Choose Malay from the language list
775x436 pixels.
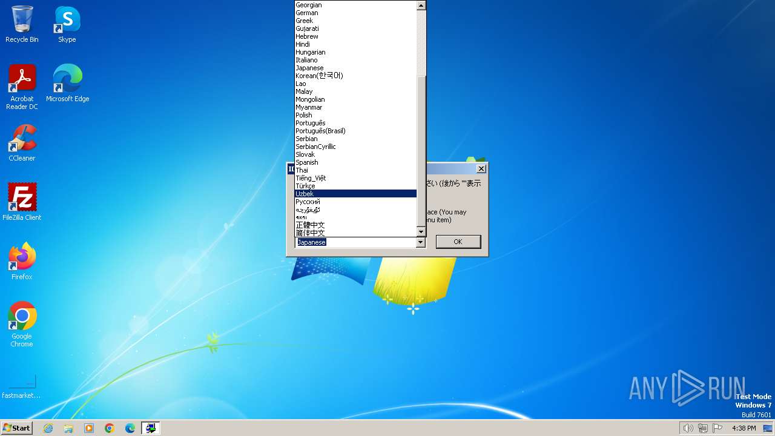click(355, 91)
